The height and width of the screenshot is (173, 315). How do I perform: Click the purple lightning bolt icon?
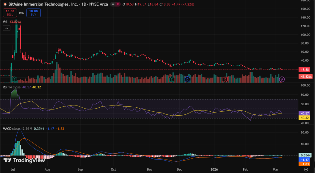[282, 79]
